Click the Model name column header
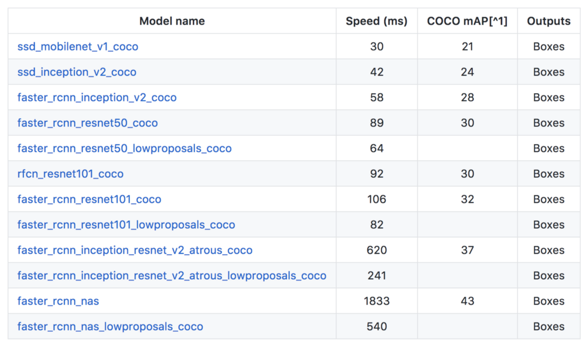 pos(172,22)
